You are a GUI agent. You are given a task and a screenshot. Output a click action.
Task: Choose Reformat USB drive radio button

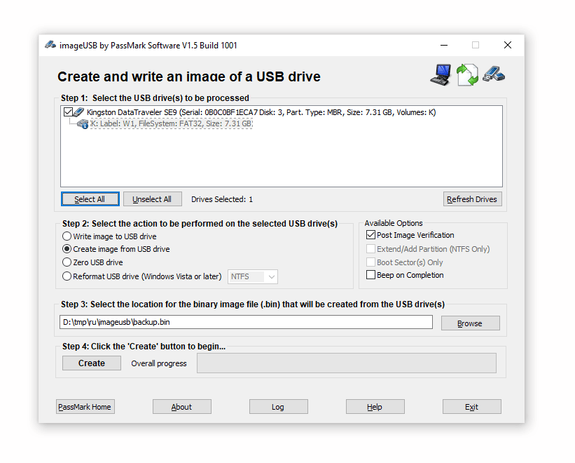(67, 276)
